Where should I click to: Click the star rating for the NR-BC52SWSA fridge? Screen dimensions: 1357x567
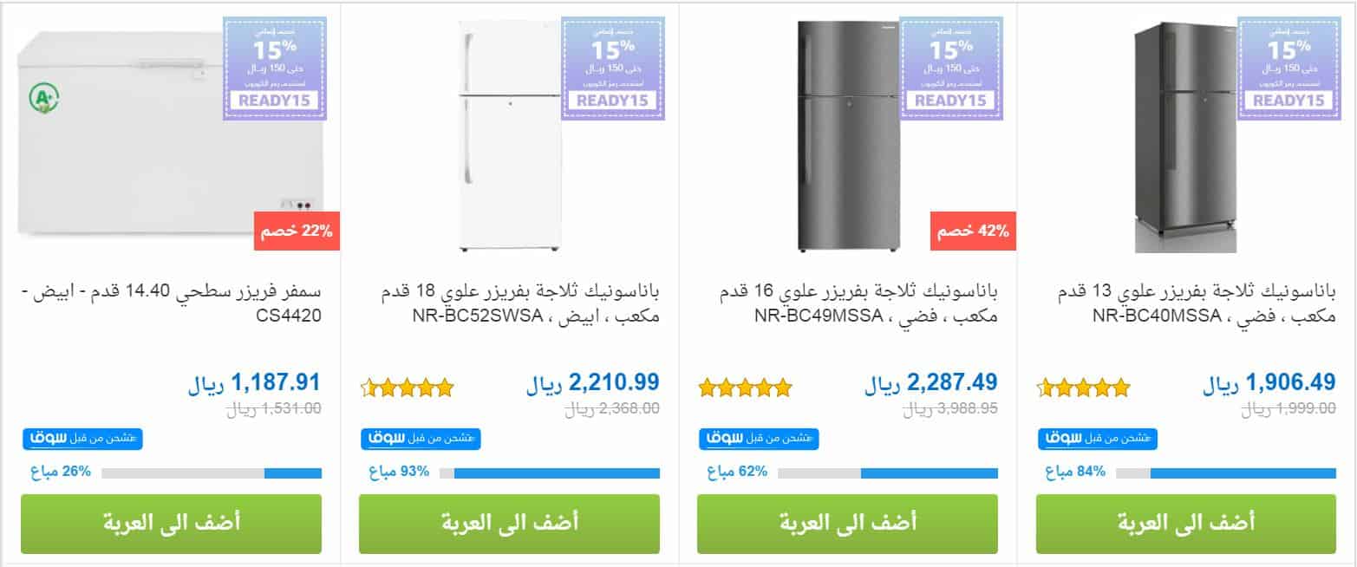click(408, 387)
